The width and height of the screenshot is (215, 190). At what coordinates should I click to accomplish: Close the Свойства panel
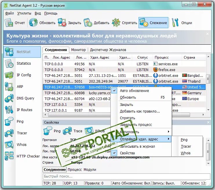208,122
